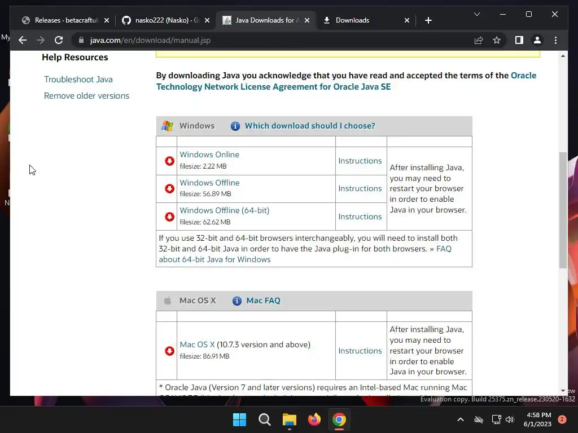Screen dimensions: 578x433
Task: Download the Windows Offline 56.89 MB link
Action: 209,183
